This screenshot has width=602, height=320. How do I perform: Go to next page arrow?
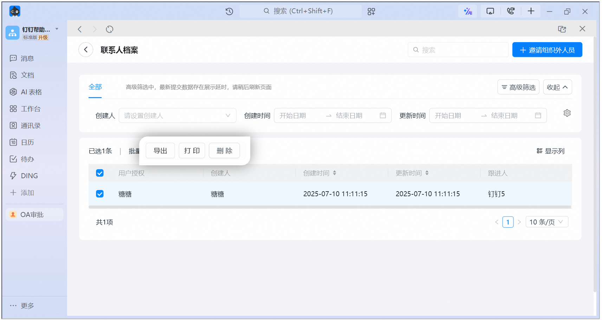click(519, 222)
